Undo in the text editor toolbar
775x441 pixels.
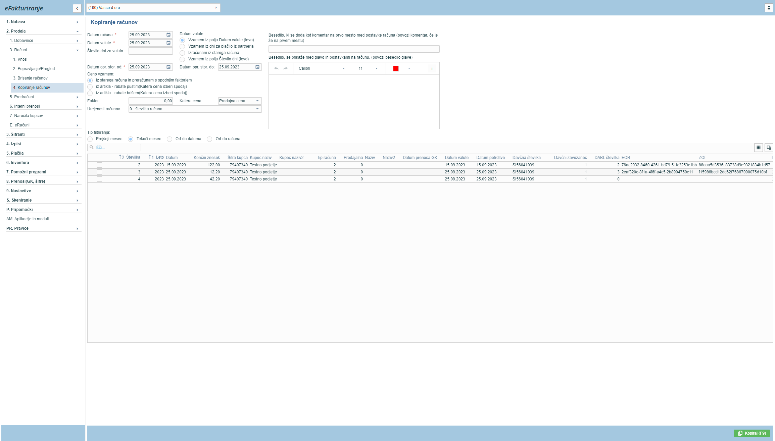pos(276,68)
